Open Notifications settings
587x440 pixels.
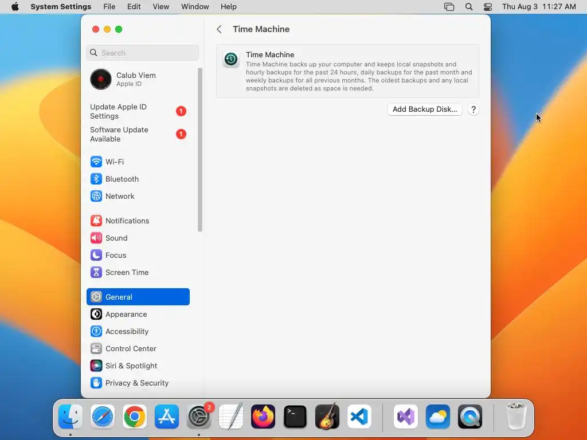(138, 221)
